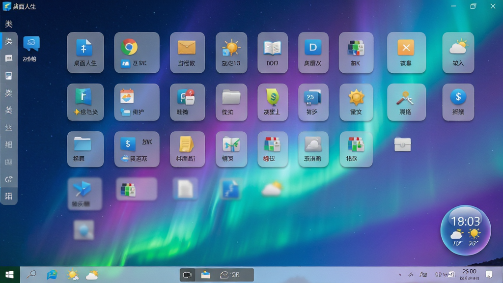Click the taskbar search magnifier

(x=31, y=275)
